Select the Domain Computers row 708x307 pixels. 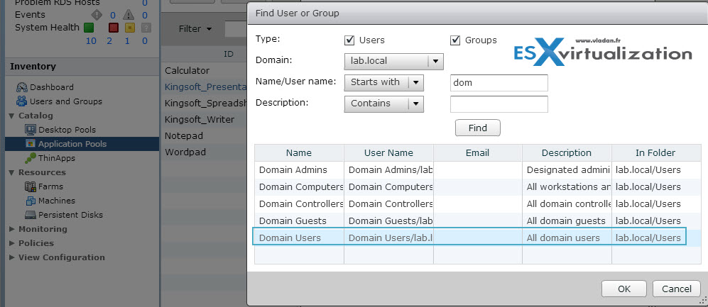477,187
